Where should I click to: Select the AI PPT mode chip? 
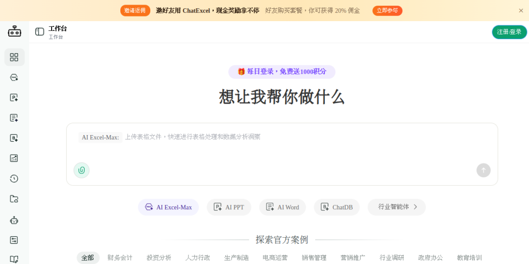coord(229,207)
